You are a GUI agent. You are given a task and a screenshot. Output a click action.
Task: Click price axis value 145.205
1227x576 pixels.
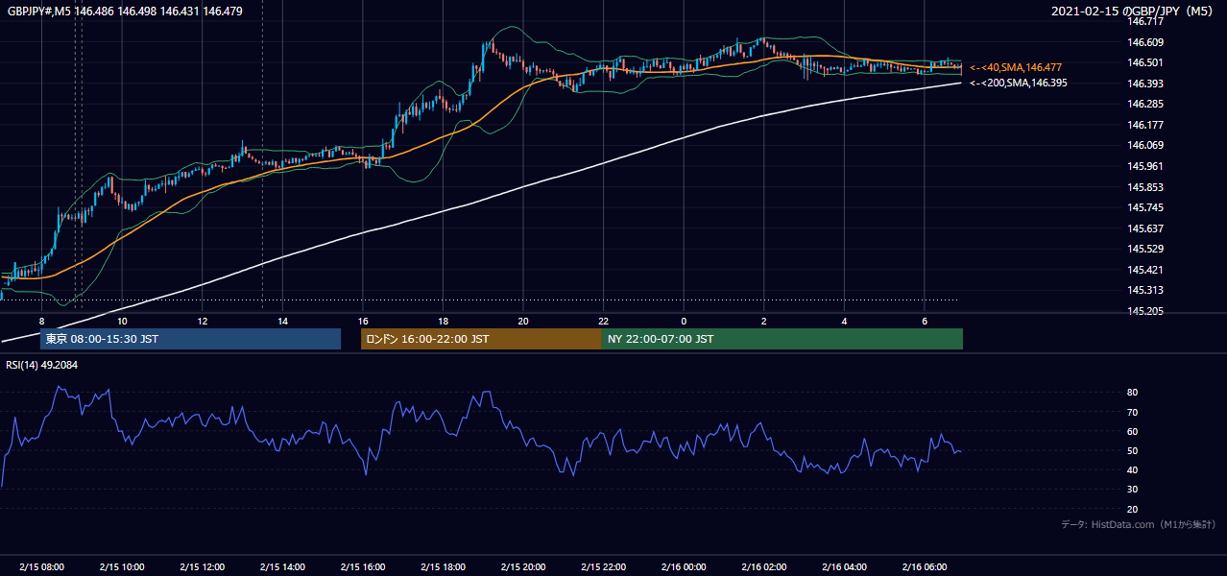1145,311
